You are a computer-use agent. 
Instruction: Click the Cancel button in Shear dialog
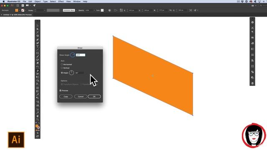point(81,96)
